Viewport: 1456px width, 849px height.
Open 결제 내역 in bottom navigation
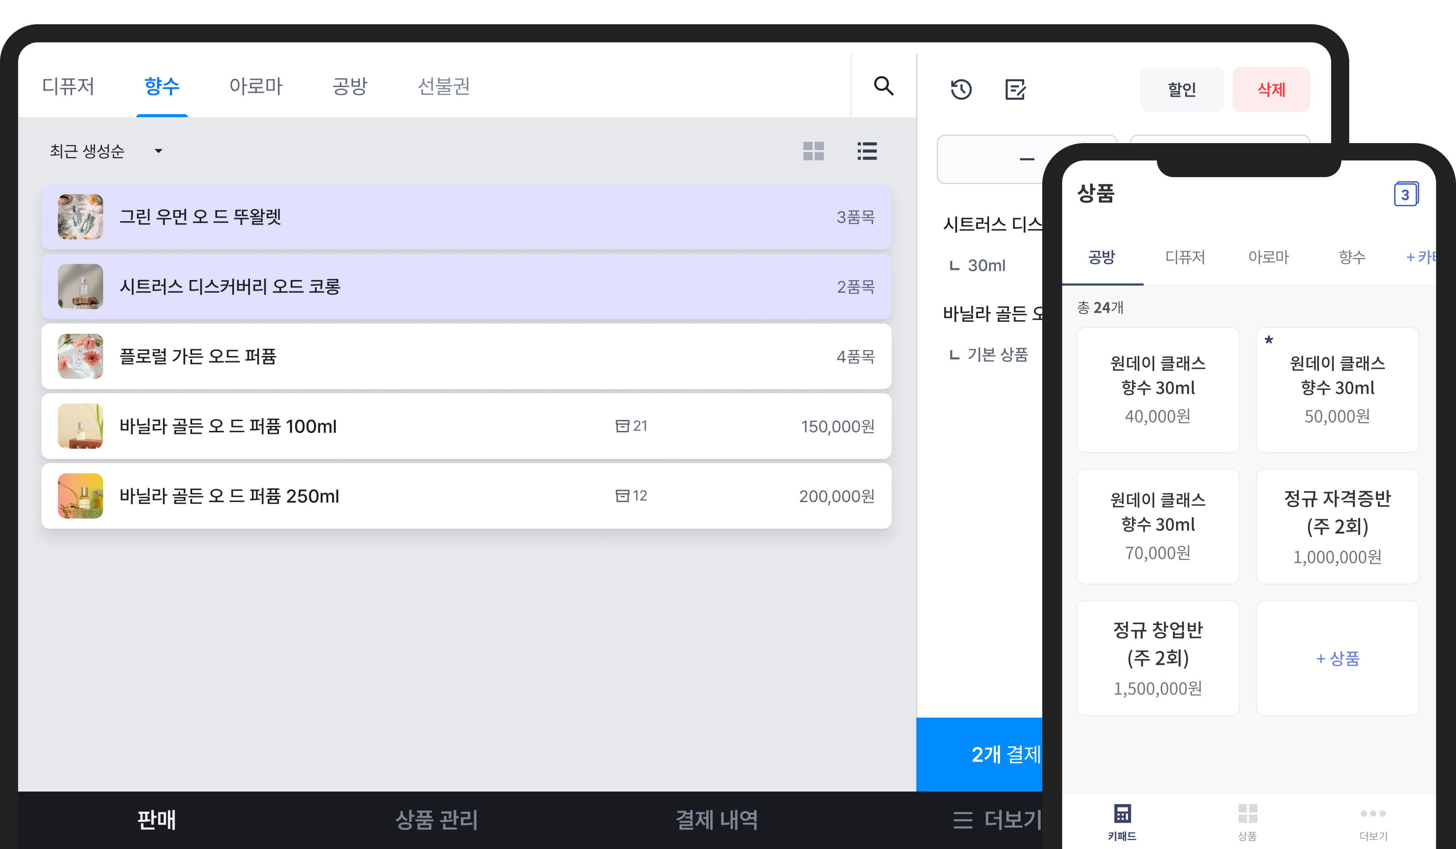tap(716, 819)
